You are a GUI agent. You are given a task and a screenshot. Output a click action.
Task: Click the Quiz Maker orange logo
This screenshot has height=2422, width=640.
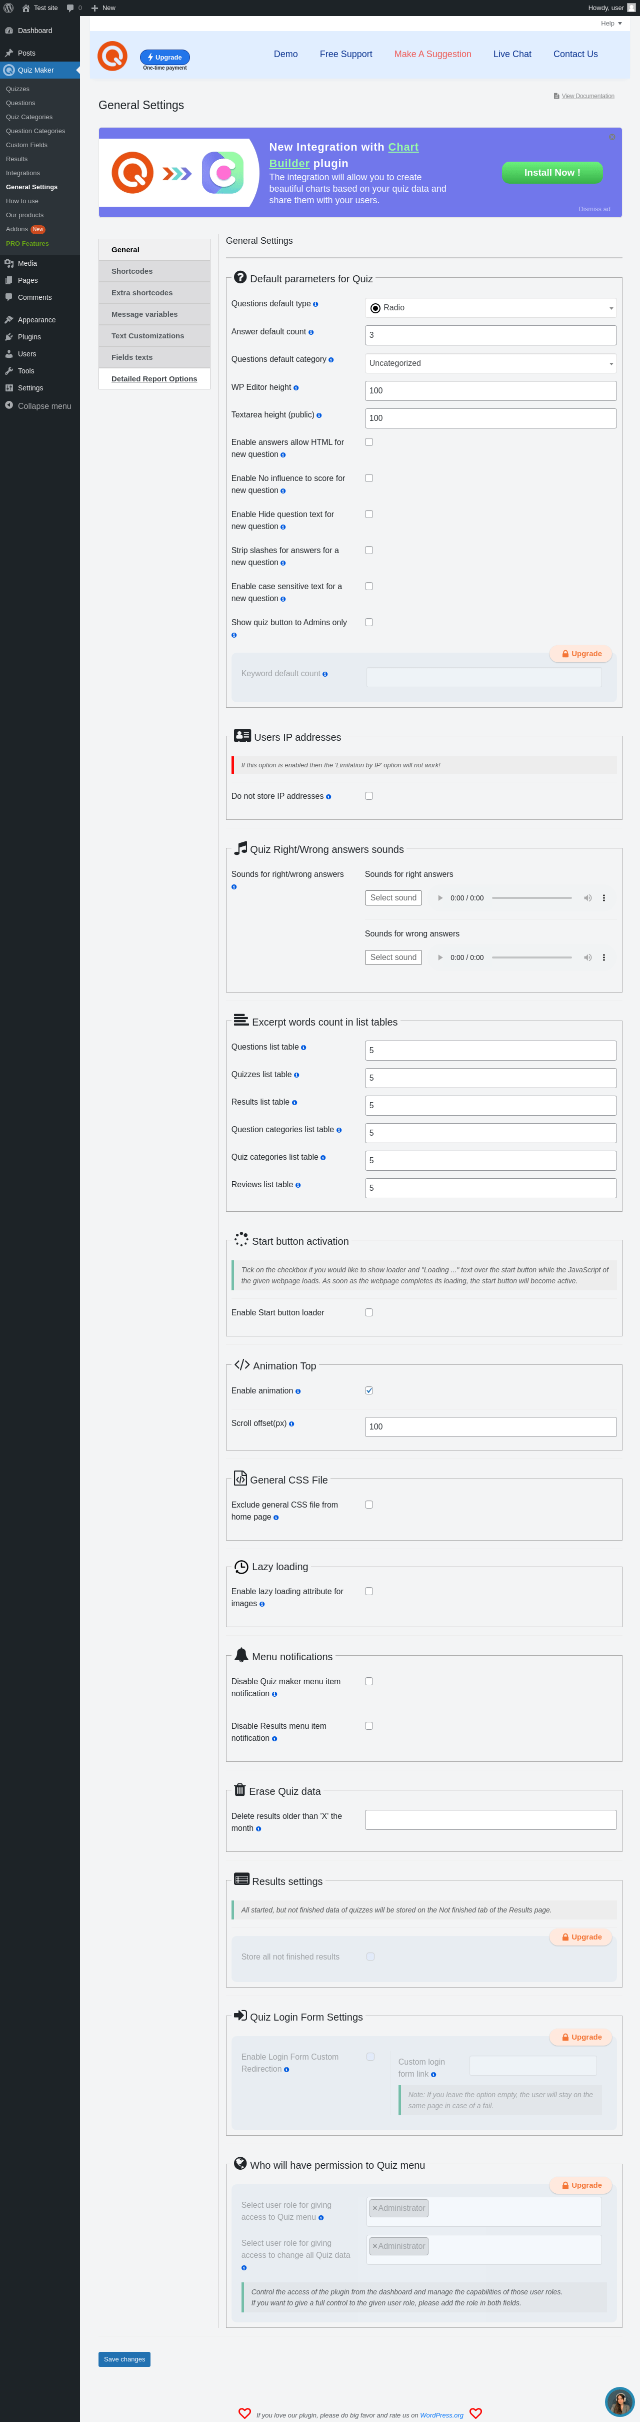point(113,57)
